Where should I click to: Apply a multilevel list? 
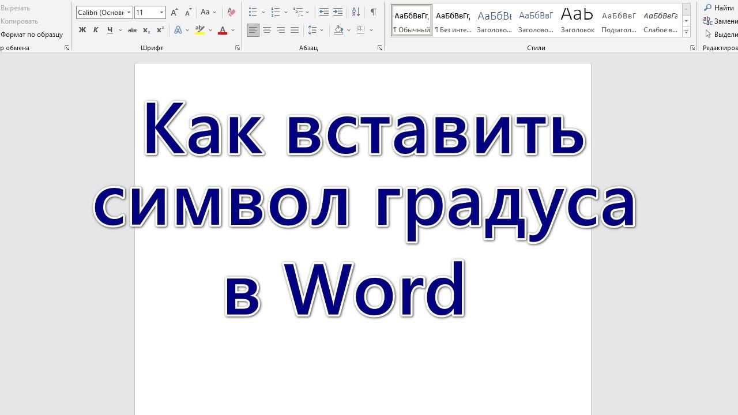(298, 12)
